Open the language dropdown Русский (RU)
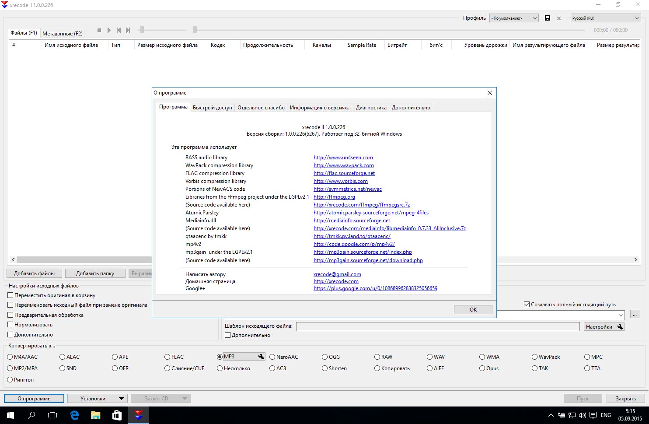Viewport: 649px width, 424px height. (x=606, y=18)
